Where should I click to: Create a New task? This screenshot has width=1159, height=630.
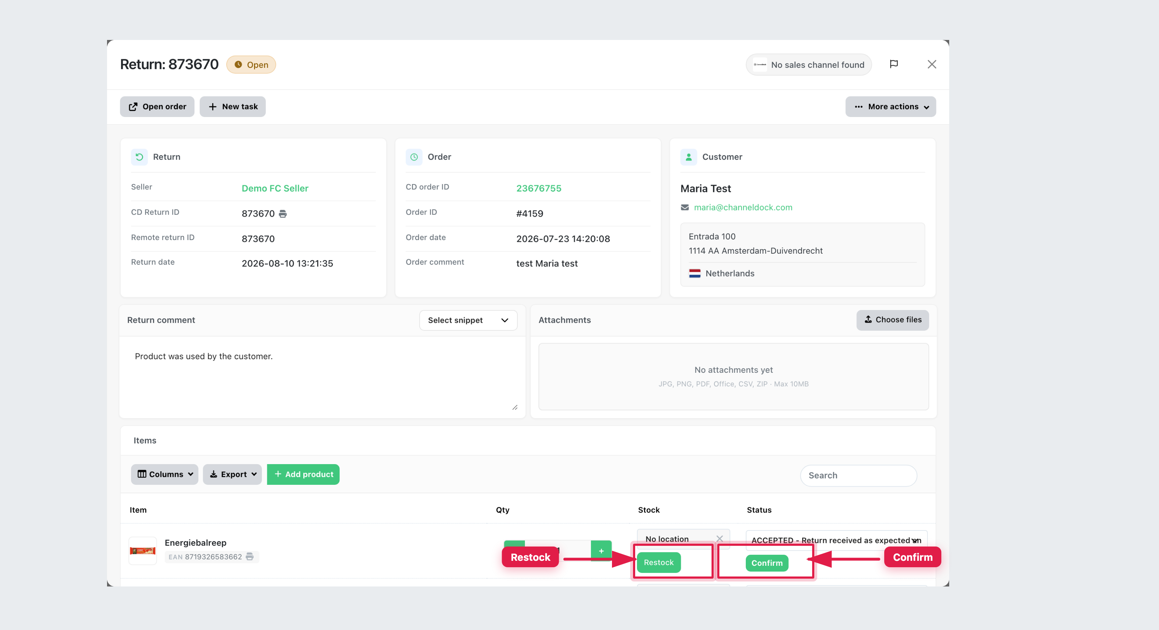click(233, 107)
